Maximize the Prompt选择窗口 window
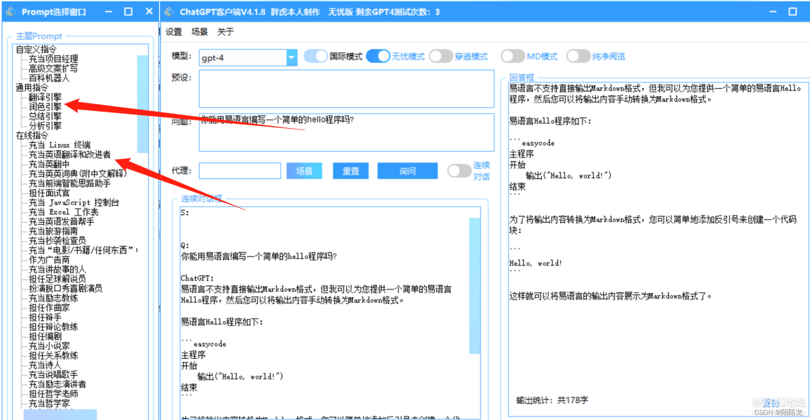Viewport: 810px width, 420px height. pyautogui.click(x=128, y=12)
